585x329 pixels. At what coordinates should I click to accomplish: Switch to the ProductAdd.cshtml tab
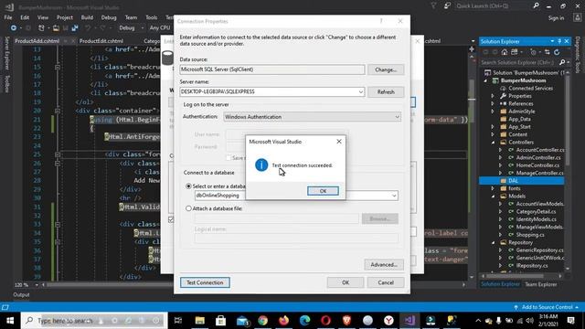(37, 41)
